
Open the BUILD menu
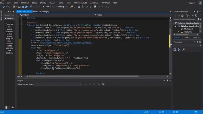35,3
